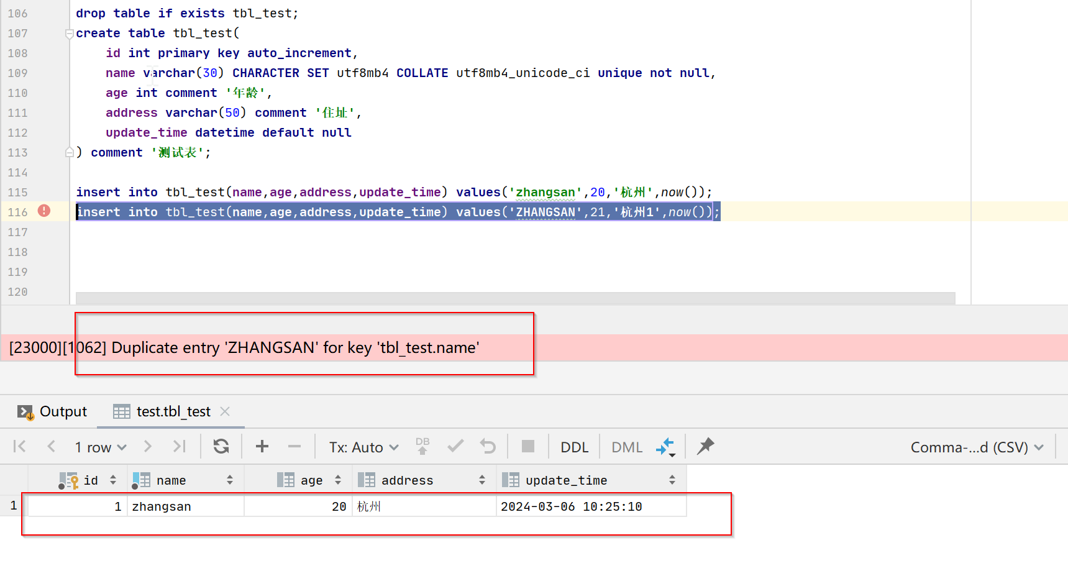Click the Duplicate entry error message
The height and width of the screenshot is (576, 1068).
point(244,347)
